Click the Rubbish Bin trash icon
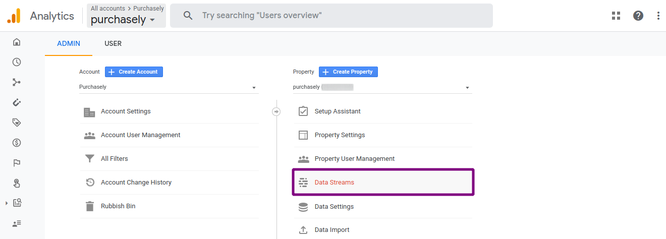Screen dimensions: 666x239 [x=89, y=206]
